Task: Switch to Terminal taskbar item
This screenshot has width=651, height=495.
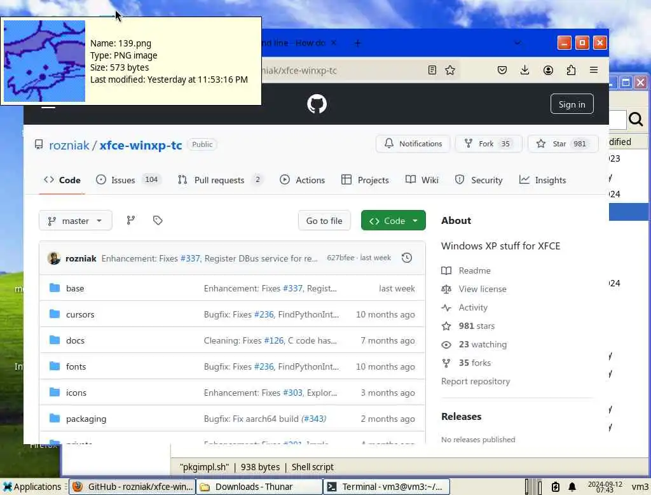Action: pos(387,487)
